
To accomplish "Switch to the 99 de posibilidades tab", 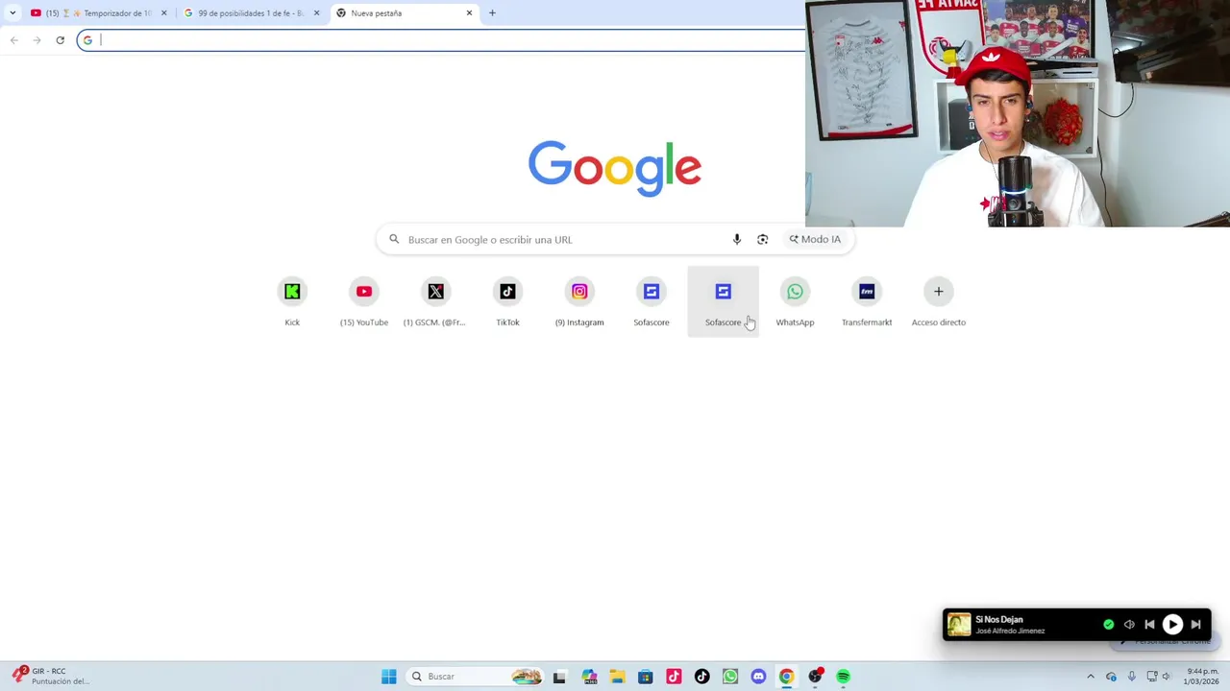I will click(x=250, y=13).
